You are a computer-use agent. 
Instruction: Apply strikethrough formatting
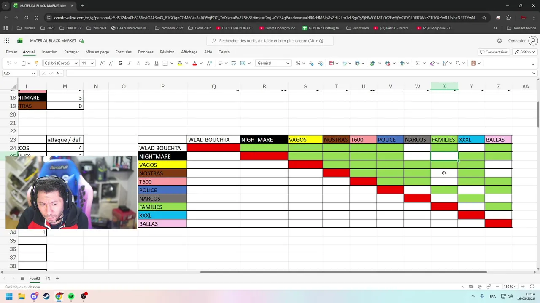click(x=147, y=63)
